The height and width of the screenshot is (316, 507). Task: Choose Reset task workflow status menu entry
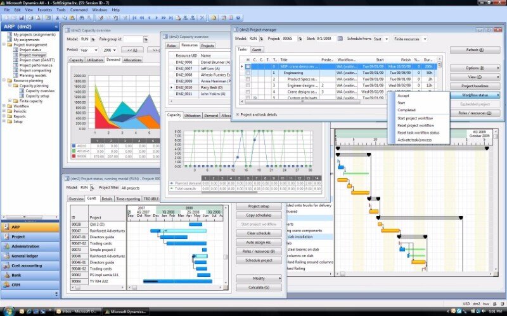pyautogui.click(x=418, y=133)
